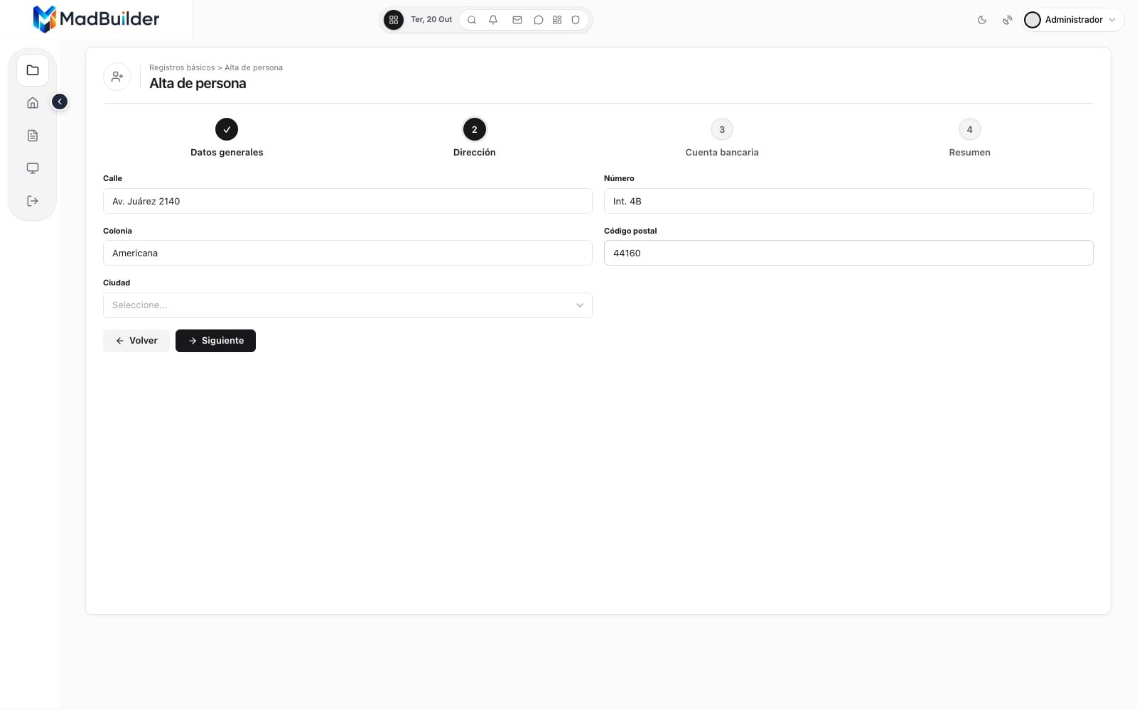This screenshot has width=1137, height=710.
Task: Click the date text Ter, 20 Out
Action: [x=431, y=20]
